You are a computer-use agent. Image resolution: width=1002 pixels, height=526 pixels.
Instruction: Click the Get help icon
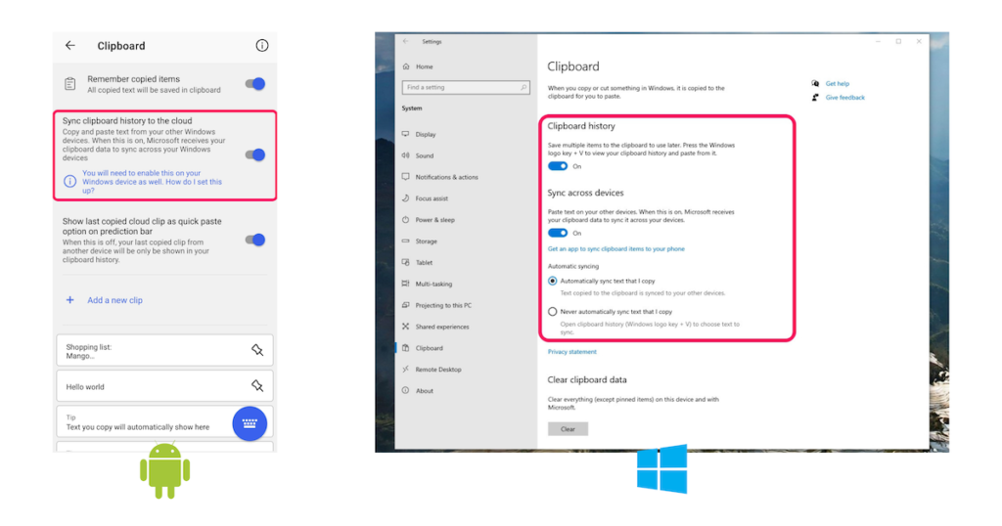(815, 84)
